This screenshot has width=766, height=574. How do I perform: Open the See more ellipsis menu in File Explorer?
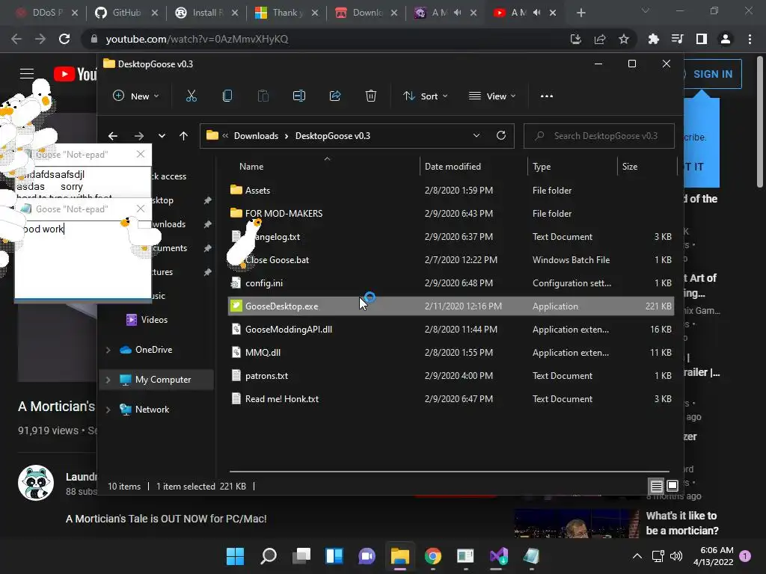point(547,96)
